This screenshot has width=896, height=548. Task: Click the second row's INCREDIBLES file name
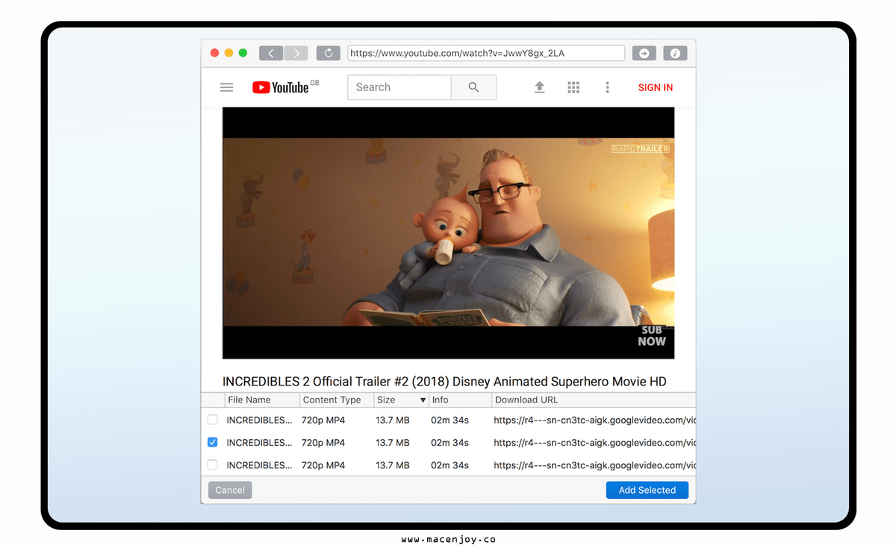click(x=260, y=442)
